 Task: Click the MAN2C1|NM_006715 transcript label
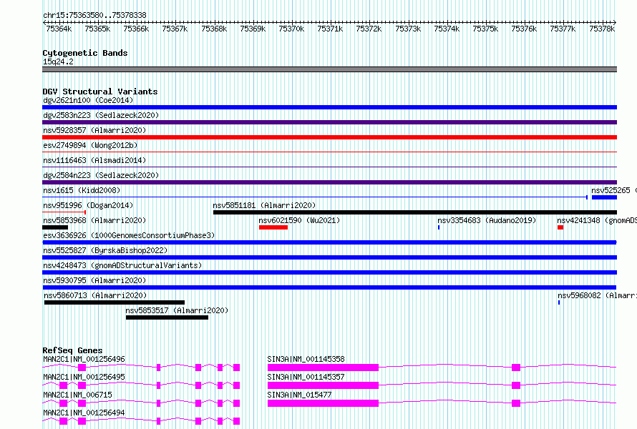tap(77, 395)
